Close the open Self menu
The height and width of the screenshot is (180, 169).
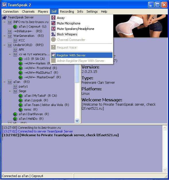click(54, 12)
